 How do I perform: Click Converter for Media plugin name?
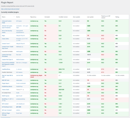coord(7,52)
